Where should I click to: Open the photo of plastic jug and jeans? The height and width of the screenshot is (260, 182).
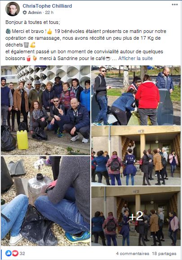[x=45, y=201]
